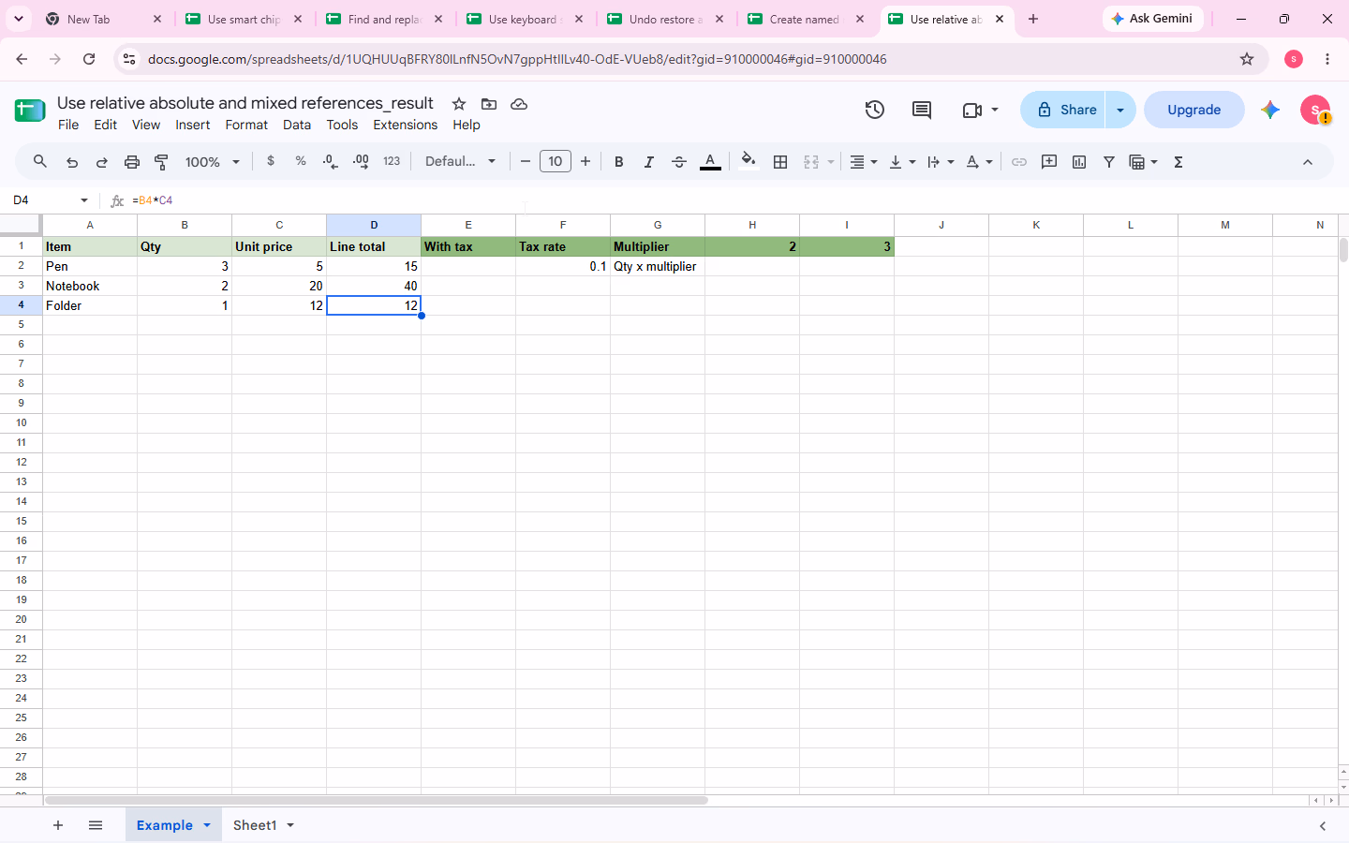
Task: Click the insert chart icon
Action: coord(1079,162)
